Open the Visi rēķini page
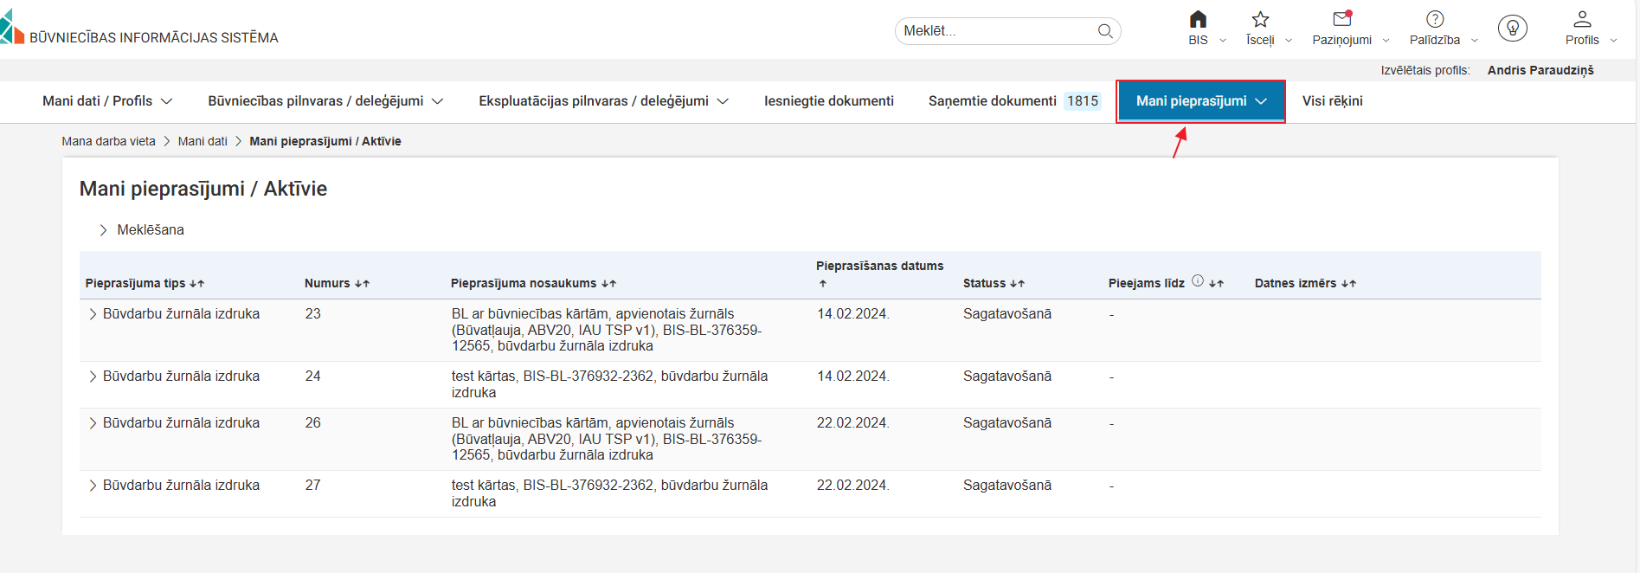 click(1332, 101)
